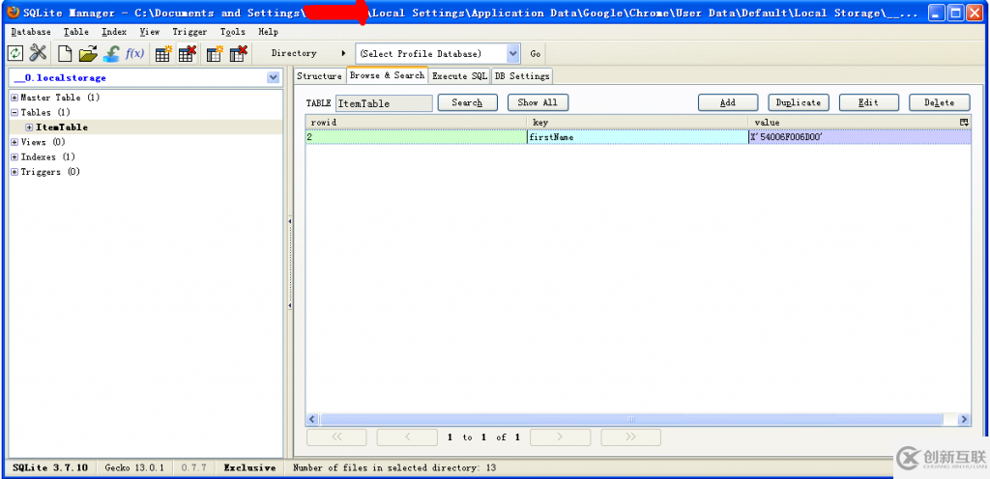Screen dimensions: 990x479
Task: Open the options wrench and screwdriver icon
Action: [x=38, y=53]
